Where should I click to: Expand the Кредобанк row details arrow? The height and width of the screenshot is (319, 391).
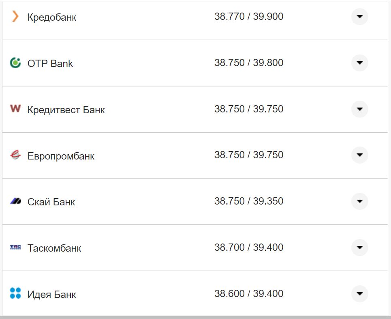(359, 17)
